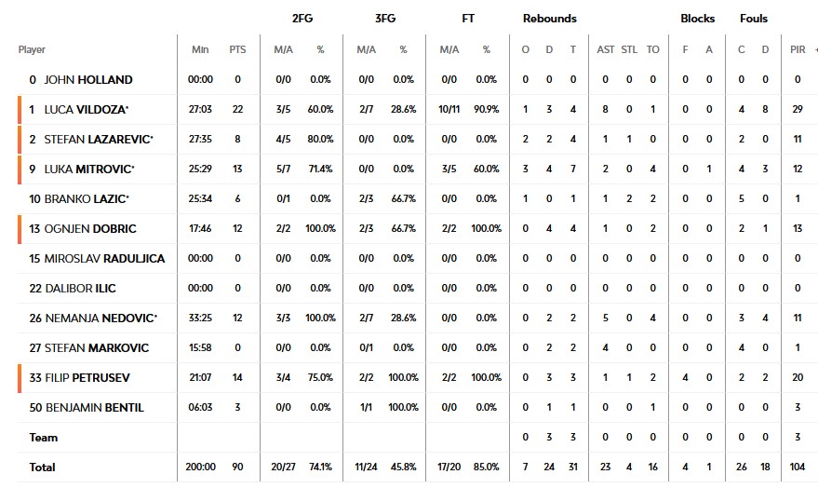This screenshot has width=818, height=488.
Task: Click the STL column header
Action: point(630,49)
